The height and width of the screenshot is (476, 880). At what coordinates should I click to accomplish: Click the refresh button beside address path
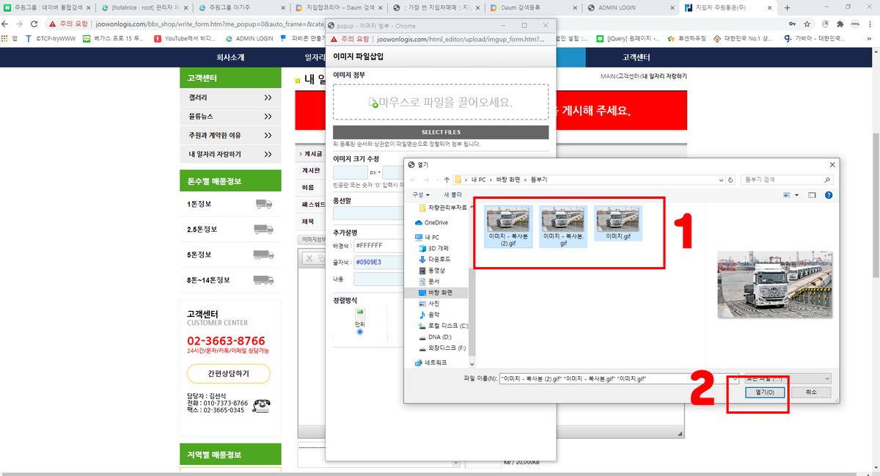[731, 179]
